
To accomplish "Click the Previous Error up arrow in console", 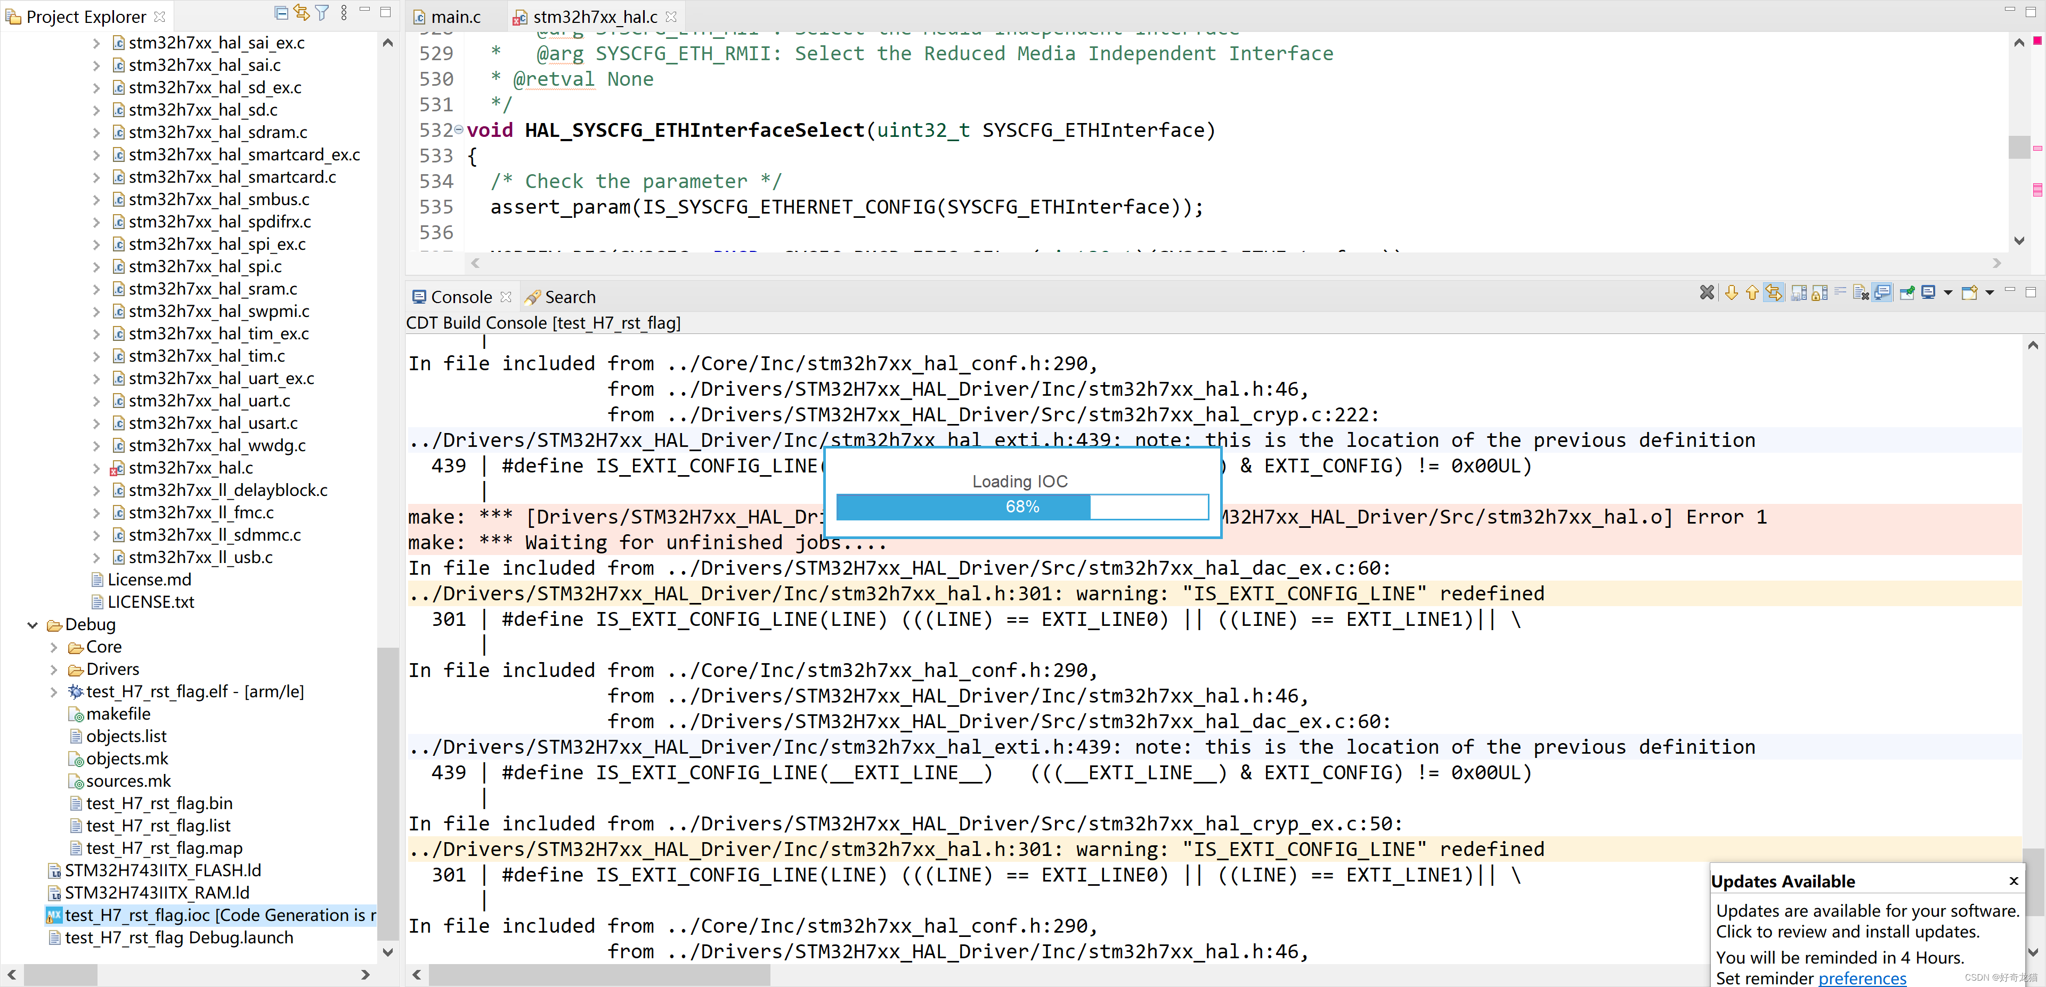I will [x=1752, y=293].
